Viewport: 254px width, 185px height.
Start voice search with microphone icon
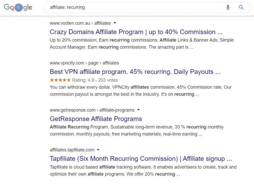click(x=228, y=7)
